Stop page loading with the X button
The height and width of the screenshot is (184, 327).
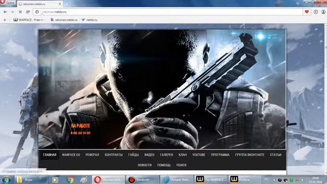click(20, 12)
